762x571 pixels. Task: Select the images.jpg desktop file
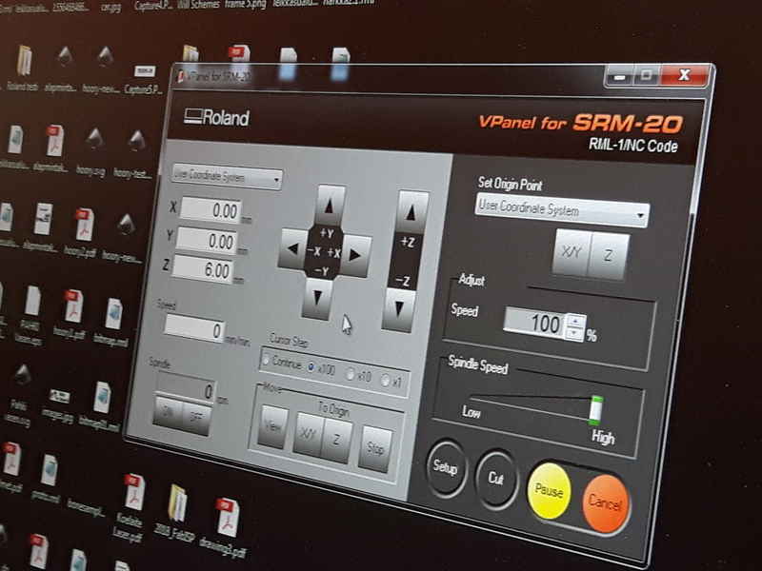(x=58, y=404)
